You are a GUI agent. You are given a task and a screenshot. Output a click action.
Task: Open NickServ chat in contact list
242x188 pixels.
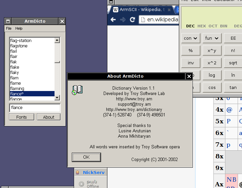coord(91,172)
